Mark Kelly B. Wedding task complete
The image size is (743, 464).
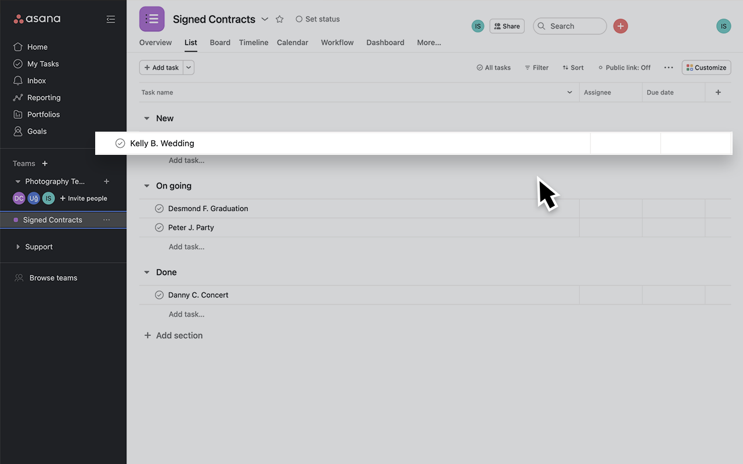[x=120, y=143]
